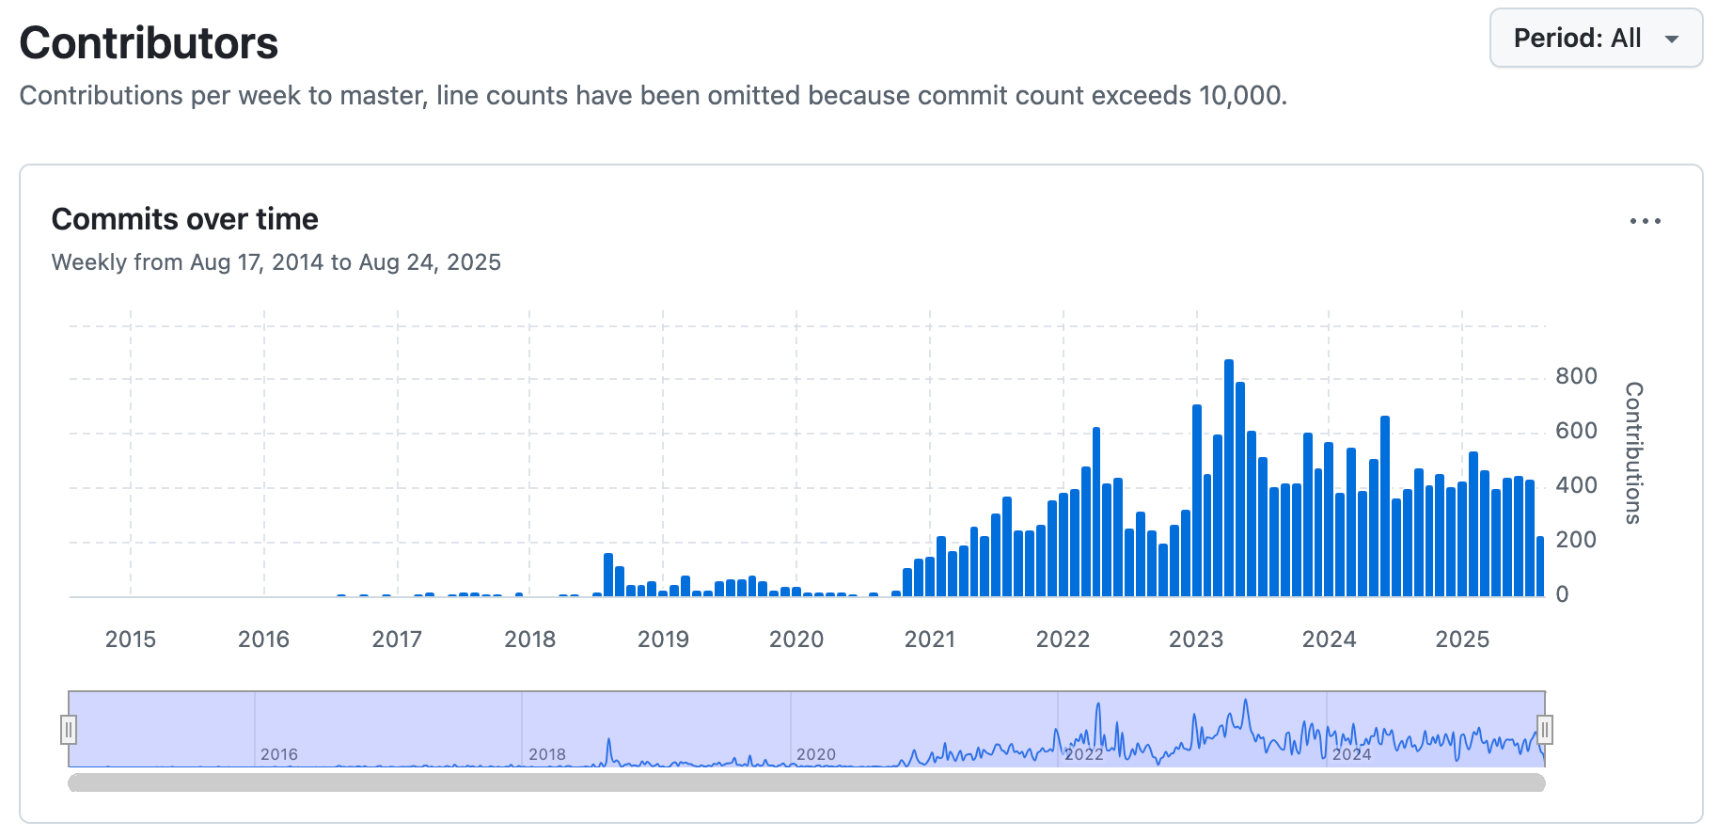Click the 2016 marker in navigator strip
The height and width of the screenshot is (837, 1717).
pos(279,754)
